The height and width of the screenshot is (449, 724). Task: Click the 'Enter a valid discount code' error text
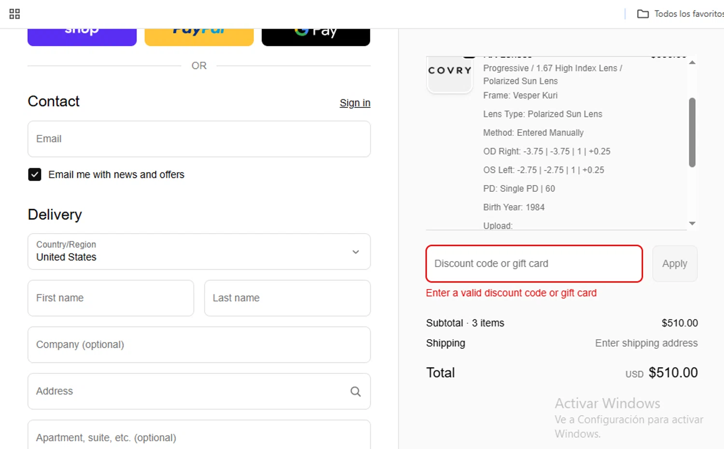tap(511, 293)
